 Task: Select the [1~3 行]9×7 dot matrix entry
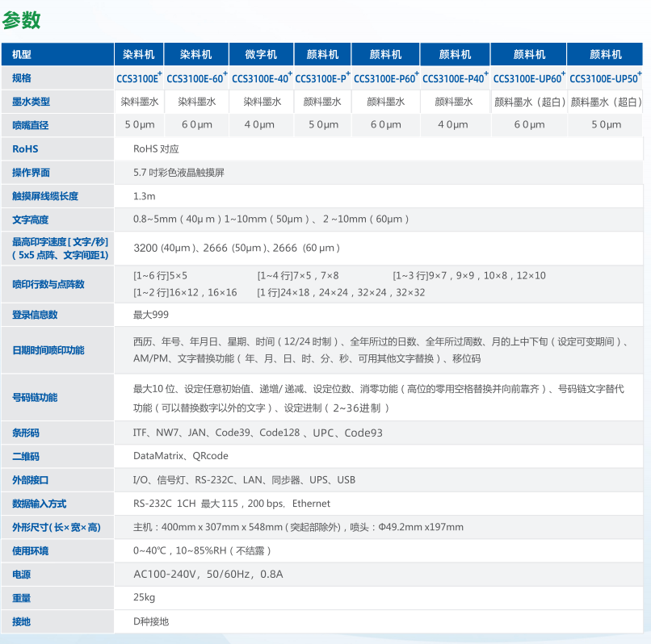click(469, 275)
